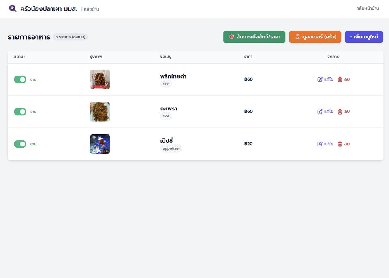
Task: Click edit pencil icon for เป๊ปซี่
Action: (x=320, y=144)
